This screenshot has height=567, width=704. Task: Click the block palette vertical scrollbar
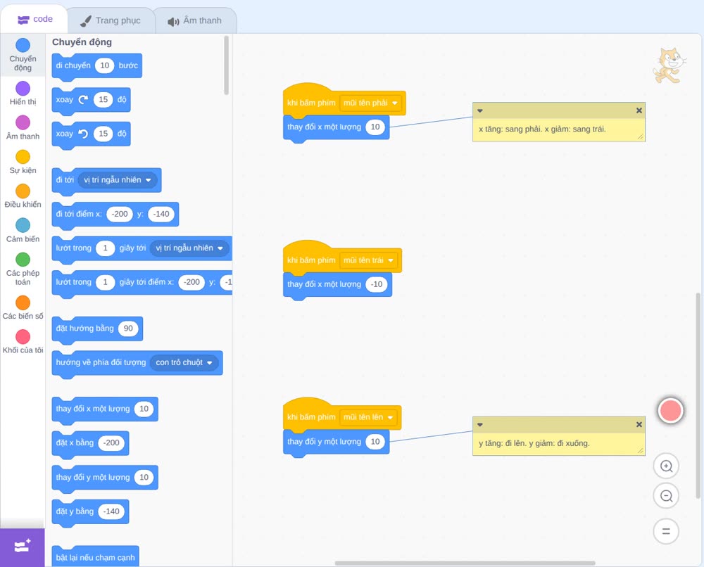tap(226, 65)
